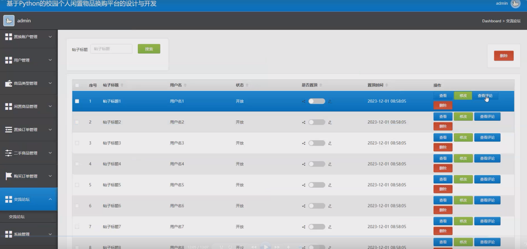Click the red 删除 button at top right

(504, 56)
